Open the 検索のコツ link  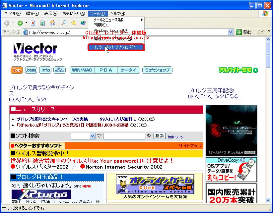(175, 137)
